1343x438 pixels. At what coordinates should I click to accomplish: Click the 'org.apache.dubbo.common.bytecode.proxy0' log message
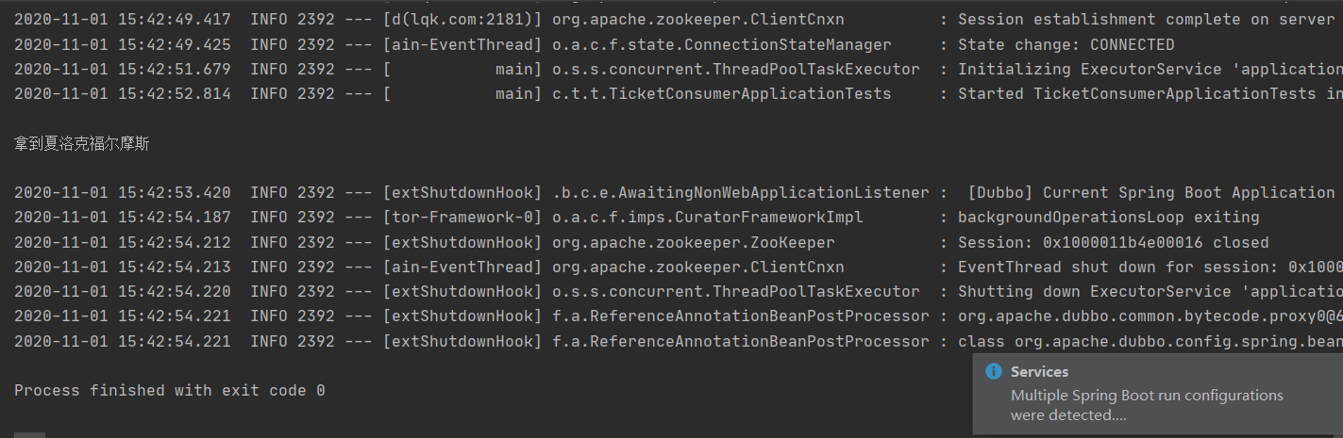pos(1150,316)
